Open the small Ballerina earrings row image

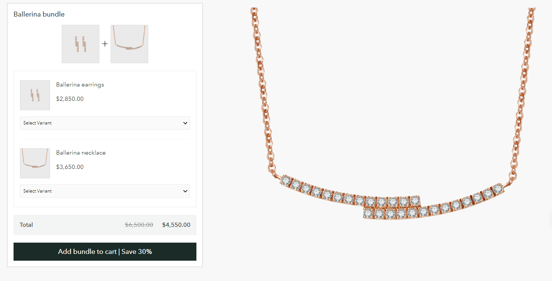click(35, 95)
